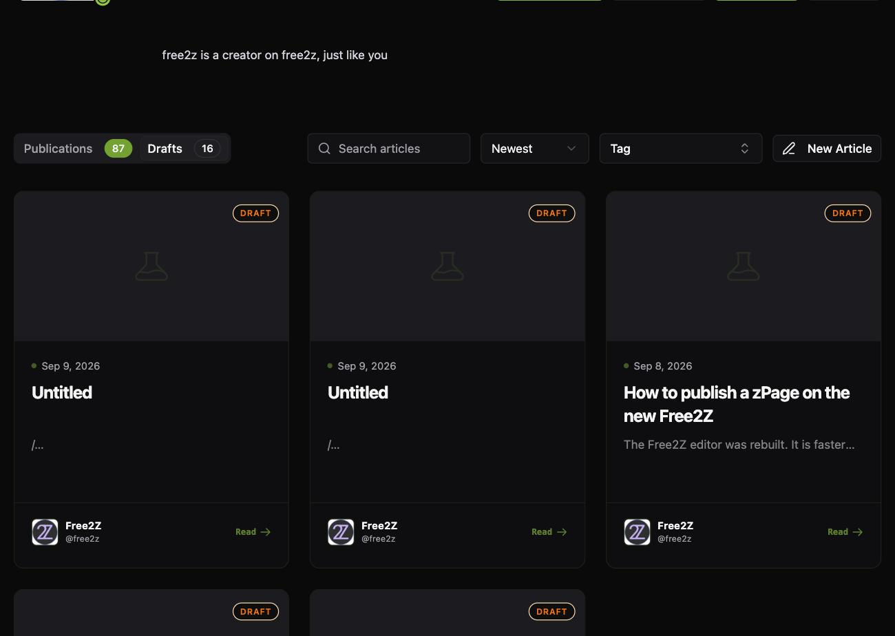Click the Free2Z avatar on the zPage card
This screenshot has height=636, width=895.
(x=637, y=532)
